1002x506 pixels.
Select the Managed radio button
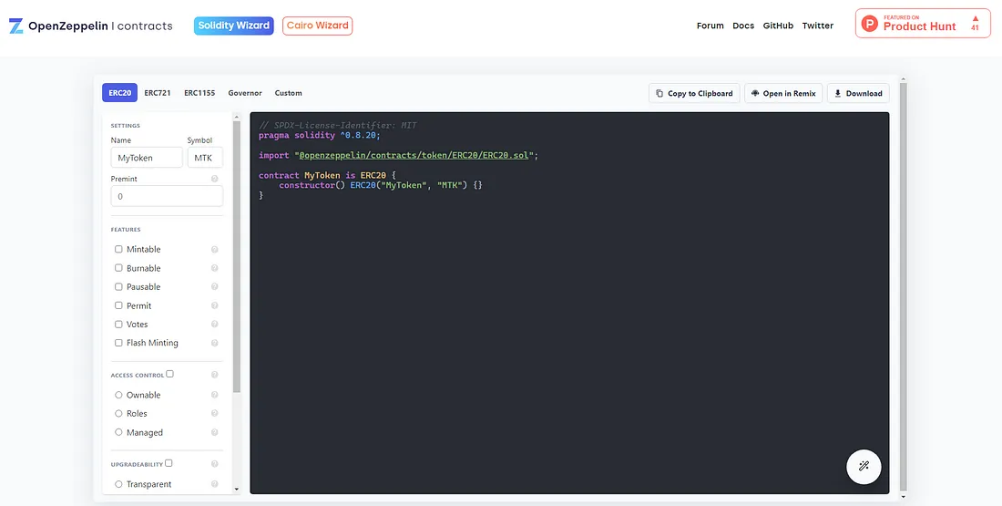[118, 432]
